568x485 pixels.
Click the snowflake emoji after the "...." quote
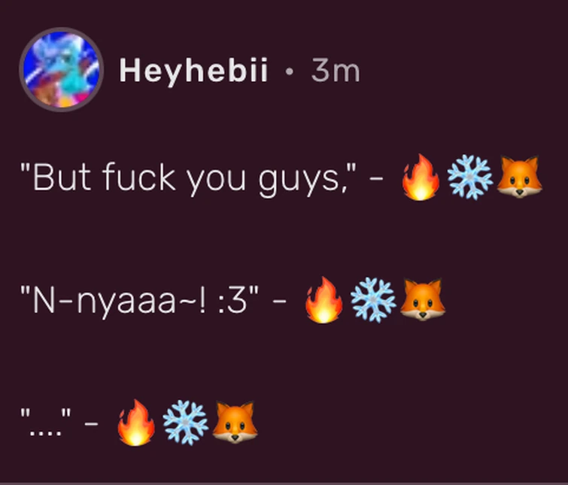click(x=185, y=423)
